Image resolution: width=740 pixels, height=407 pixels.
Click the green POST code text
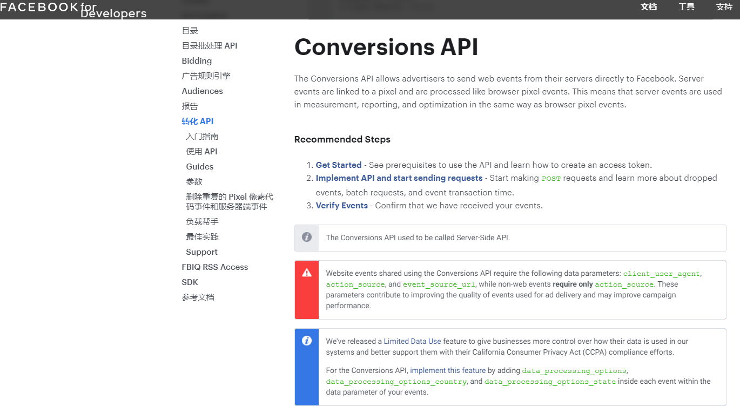pyautogui.click(x=551, y=179)
